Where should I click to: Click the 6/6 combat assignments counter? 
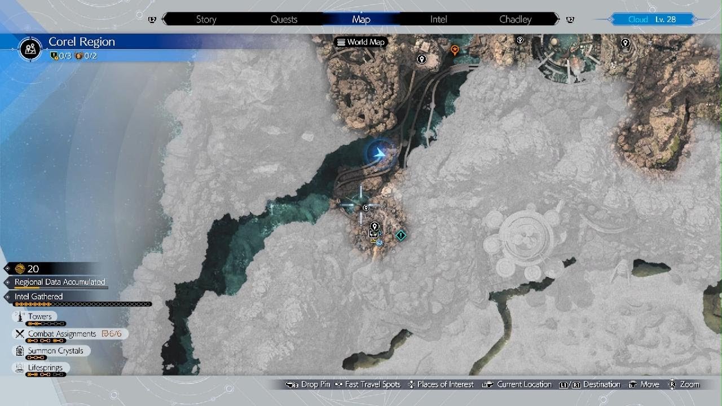[112, 334]
